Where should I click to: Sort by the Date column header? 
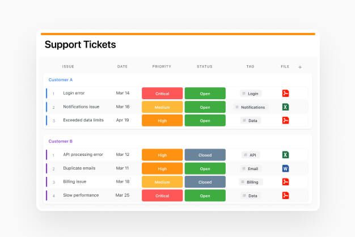click(122, 67)
